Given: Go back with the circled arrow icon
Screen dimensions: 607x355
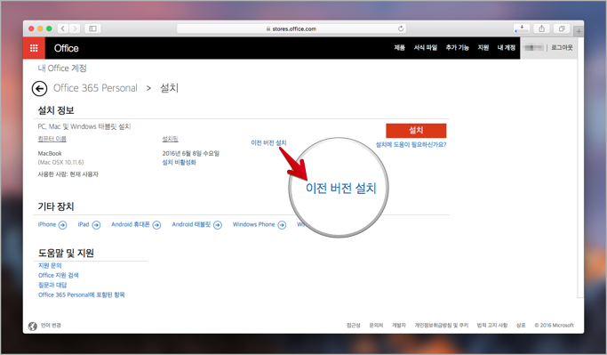Looking at the screenshot, I should [x=39, y=88].
